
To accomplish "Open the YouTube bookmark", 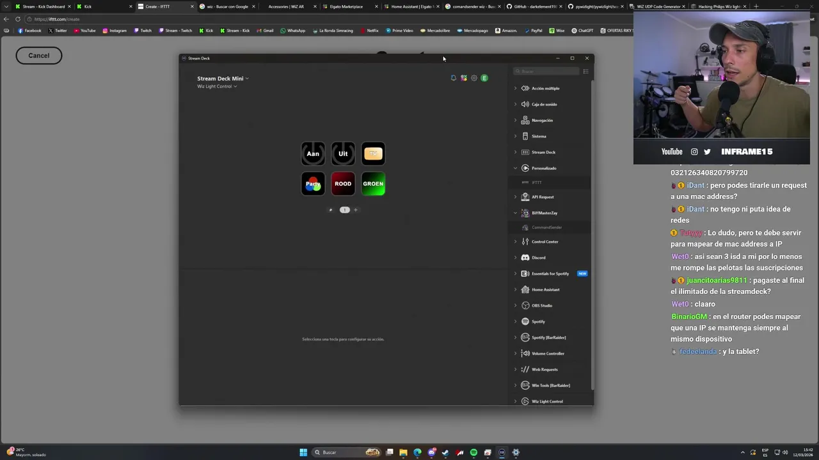I will (x=84, y=31).
